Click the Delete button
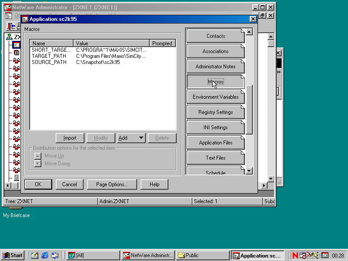The image size is (348, 261). (162, 138)
